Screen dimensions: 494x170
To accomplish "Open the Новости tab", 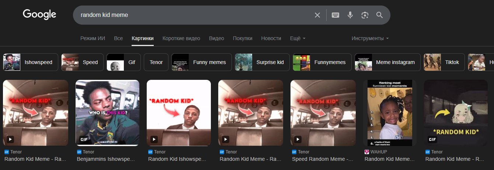I will point(271,38).
